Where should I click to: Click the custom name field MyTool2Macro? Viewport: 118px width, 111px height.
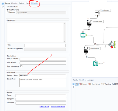pyautogui.click(x=41, y=13)
